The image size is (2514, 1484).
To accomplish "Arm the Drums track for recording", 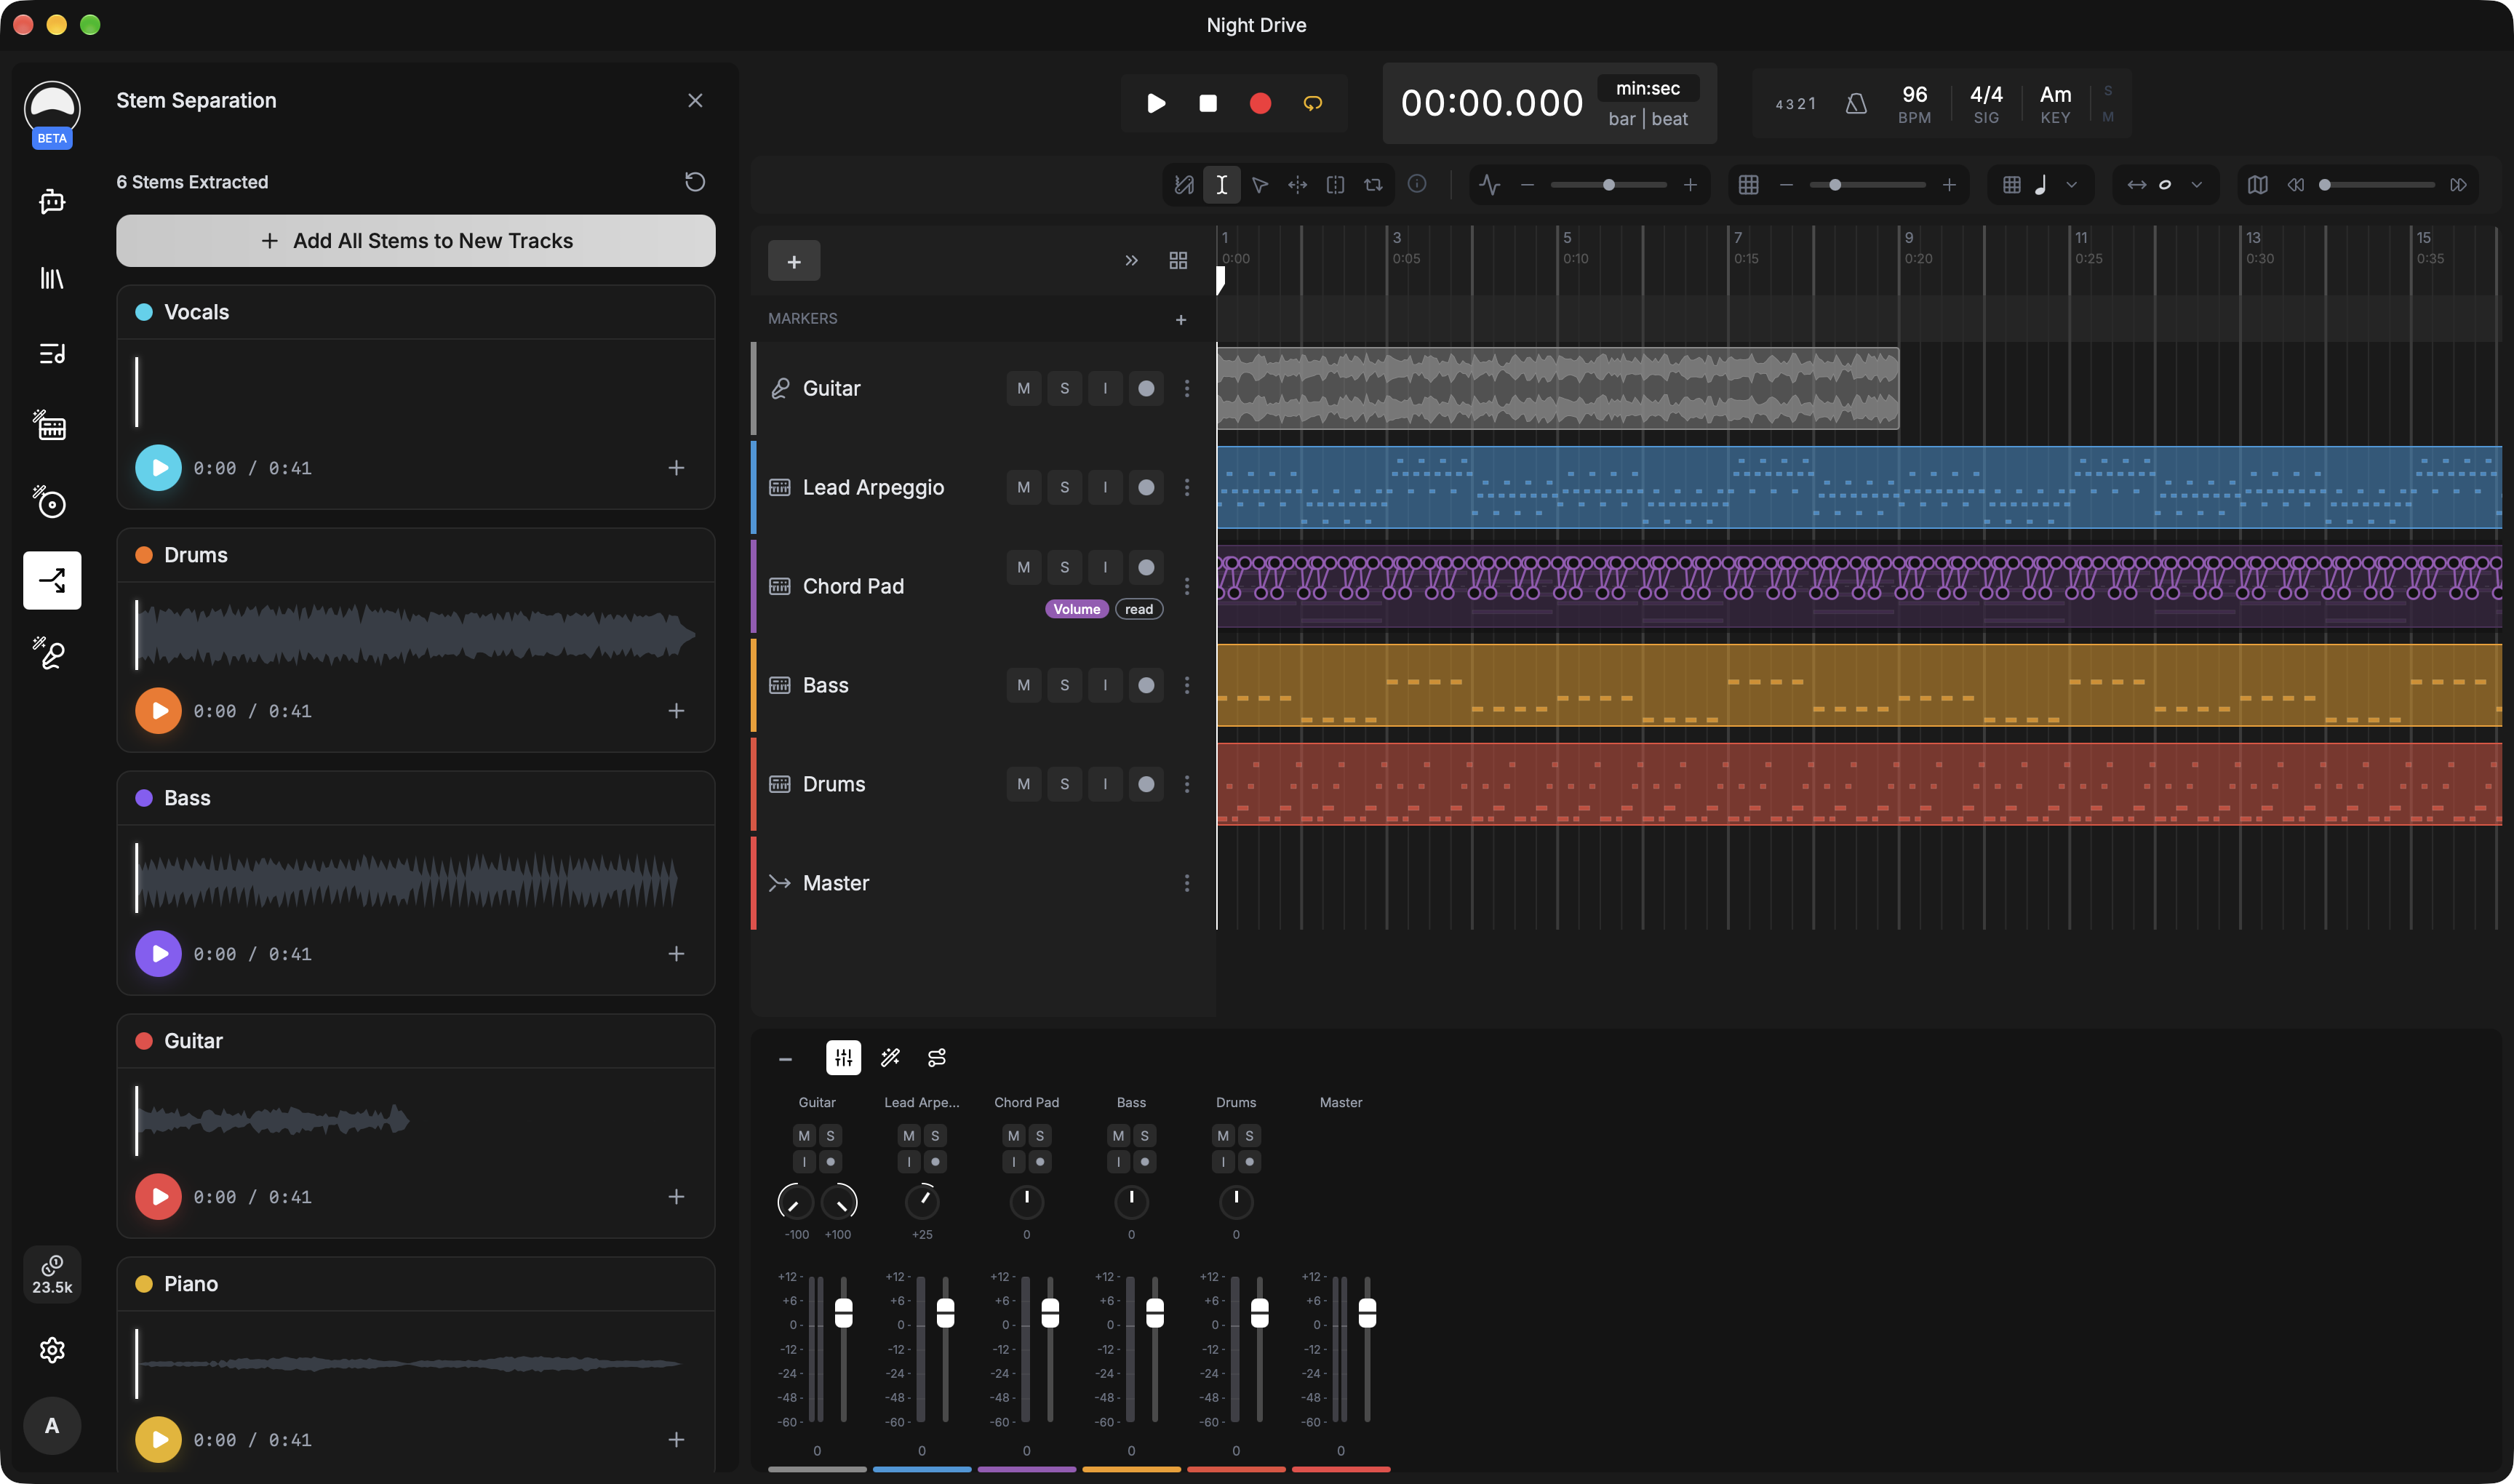I will pyautogui.click(x=1146, y=784).
